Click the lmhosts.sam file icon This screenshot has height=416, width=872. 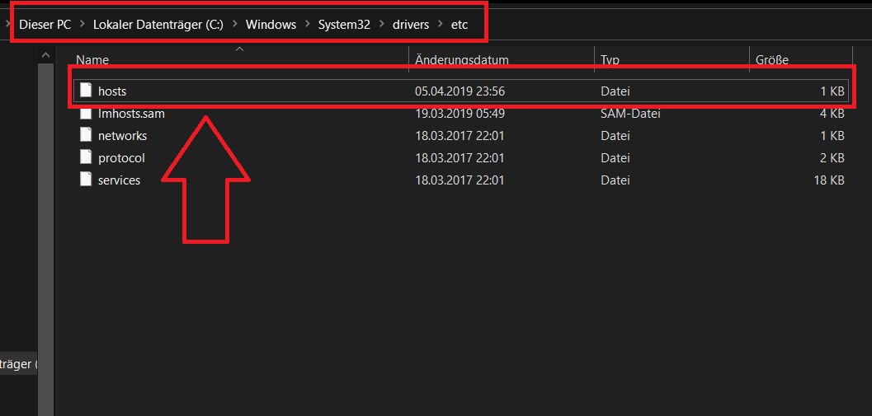click(85, 114)
